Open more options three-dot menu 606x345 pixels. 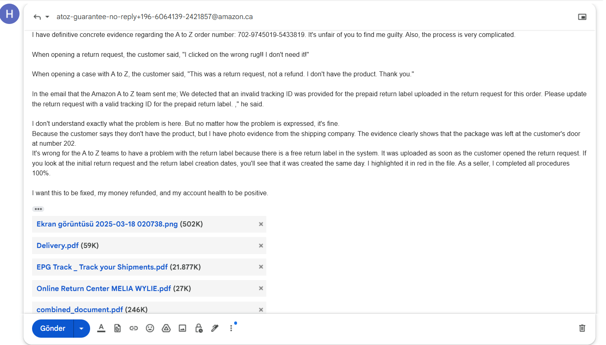coord(231,328)
